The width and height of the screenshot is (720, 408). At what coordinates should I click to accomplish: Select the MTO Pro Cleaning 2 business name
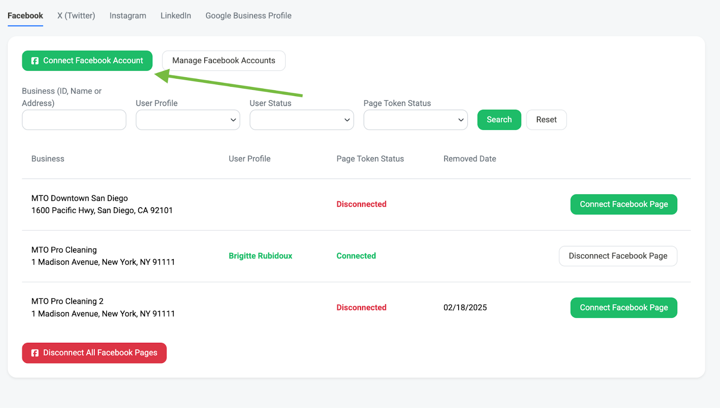pyautogui.click(x=67, y=302)
